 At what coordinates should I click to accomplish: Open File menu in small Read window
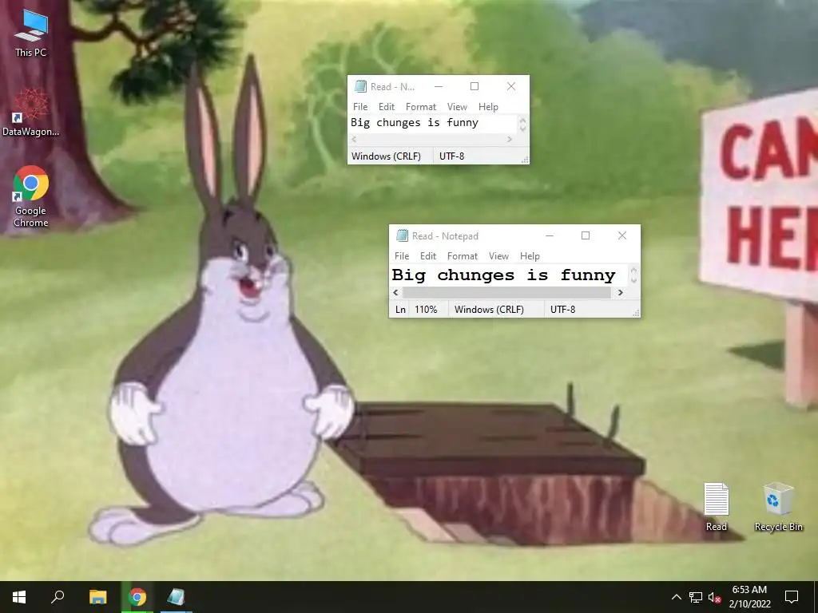tap(360, 106)
